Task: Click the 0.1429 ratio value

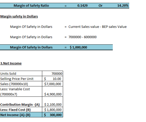Action: pyautogui.click(x=82, y=6)
